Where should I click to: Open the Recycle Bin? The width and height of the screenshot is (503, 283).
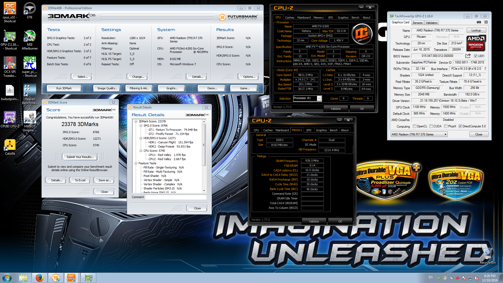tap(488, 255)
